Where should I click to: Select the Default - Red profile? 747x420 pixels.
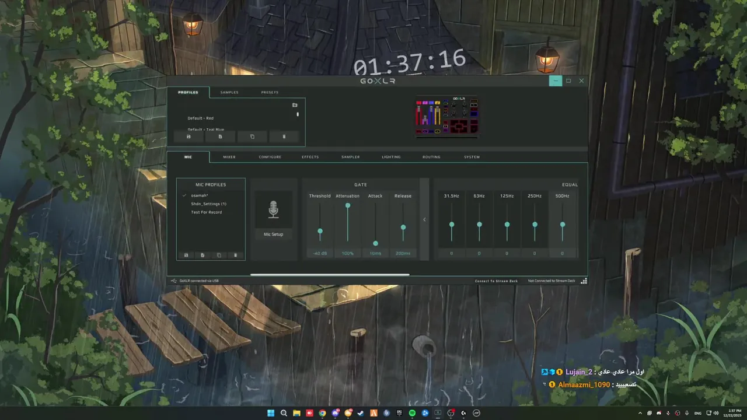pyautogui.click(x=200, y=118)
